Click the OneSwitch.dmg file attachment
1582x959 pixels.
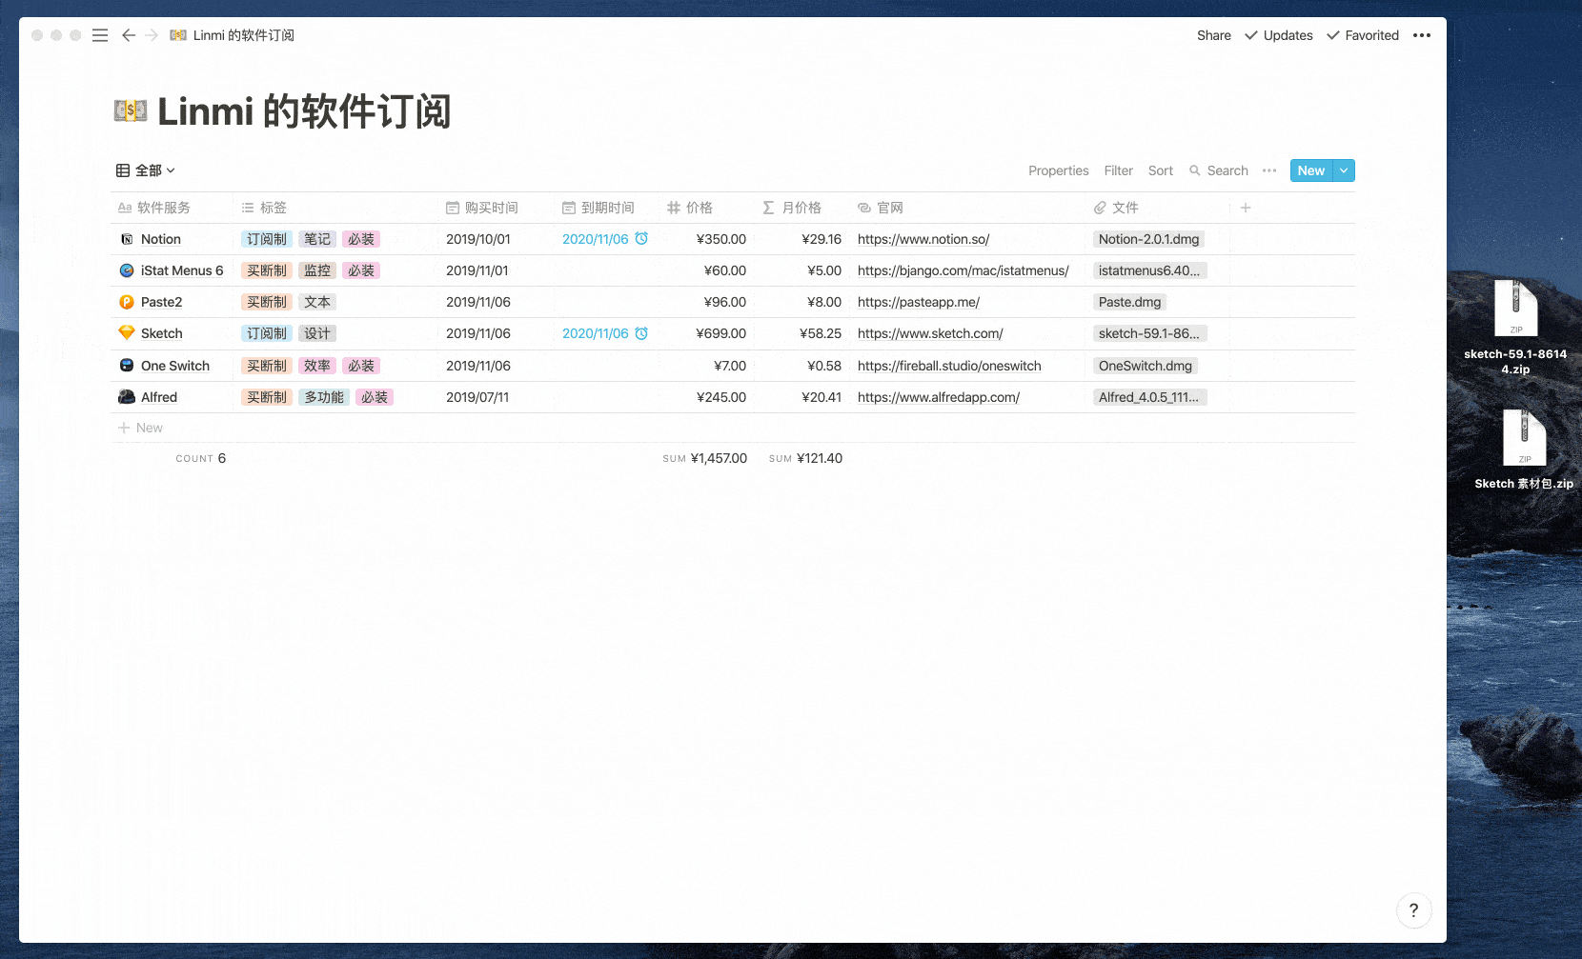tap(1145, 366)
